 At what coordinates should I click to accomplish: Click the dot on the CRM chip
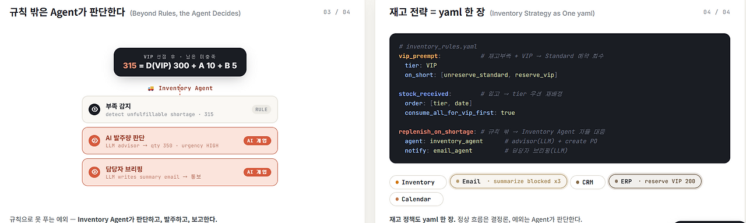[578, 182]
